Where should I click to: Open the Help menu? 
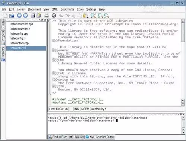[x=102, y=9]
